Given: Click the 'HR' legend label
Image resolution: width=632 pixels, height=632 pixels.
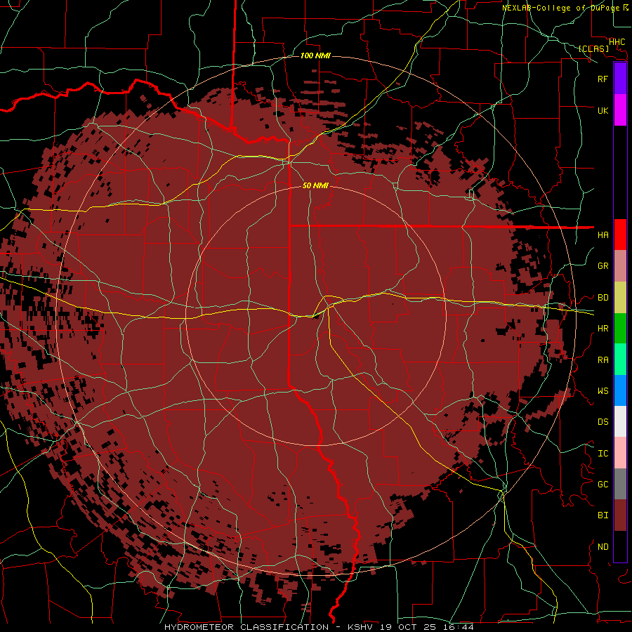Looking at the screenshot, I should click(603, 329).
